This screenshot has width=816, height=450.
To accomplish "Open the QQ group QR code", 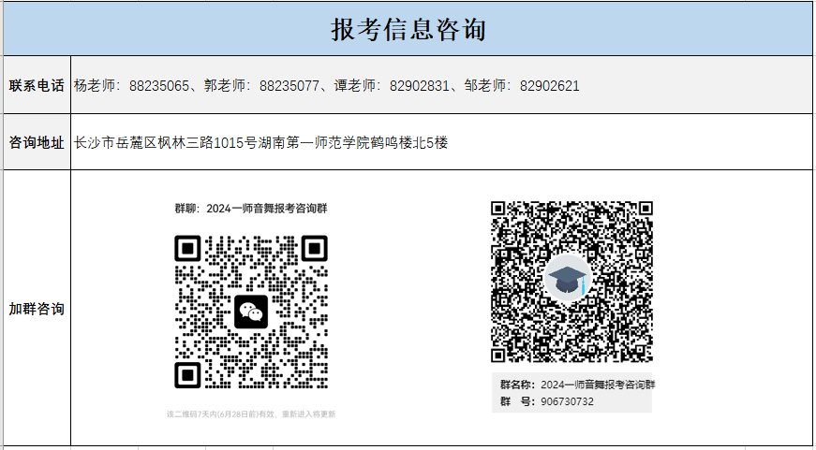I will 571,282.
